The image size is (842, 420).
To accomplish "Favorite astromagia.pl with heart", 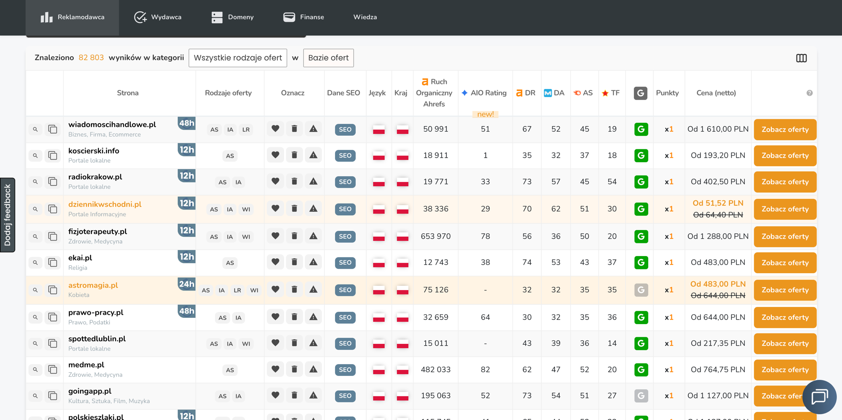I will pos(275,290).
